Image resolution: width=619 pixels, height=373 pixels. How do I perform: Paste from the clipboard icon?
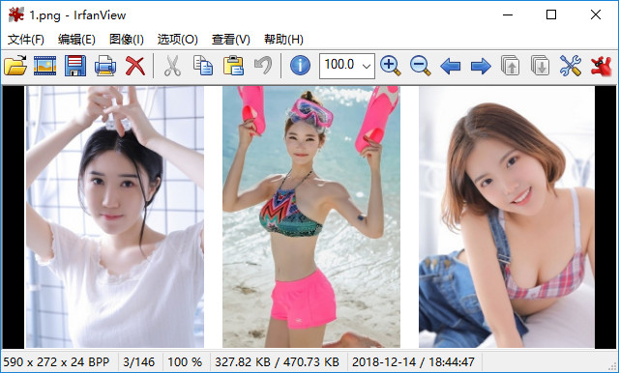tap(233, 66)
